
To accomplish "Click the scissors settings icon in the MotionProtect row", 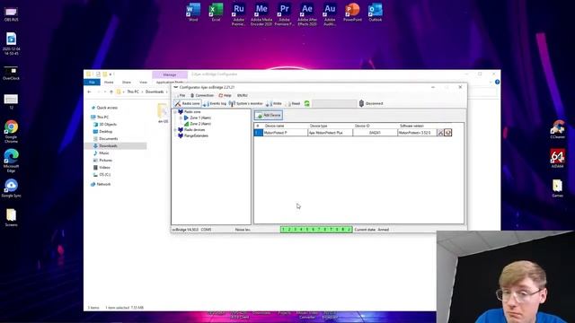I will click(440, 133).
